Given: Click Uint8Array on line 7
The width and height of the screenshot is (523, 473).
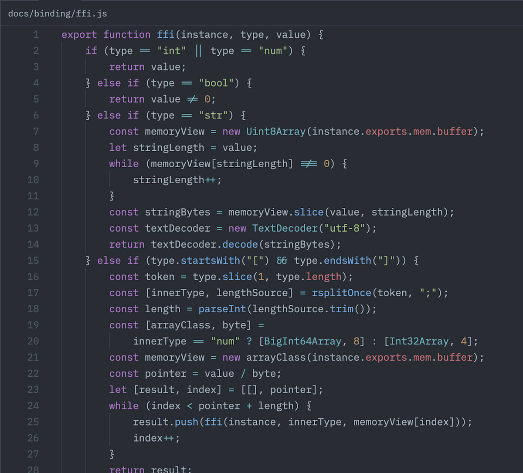Looking at the screenshot, I should click(276, 131).
